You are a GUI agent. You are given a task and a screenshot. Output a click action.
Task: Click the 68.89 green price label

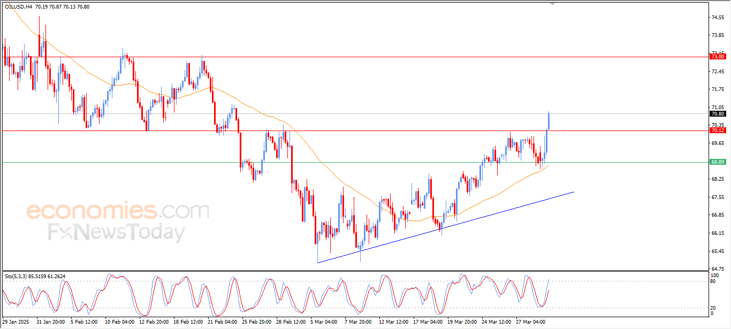click(x=717, y=162)
